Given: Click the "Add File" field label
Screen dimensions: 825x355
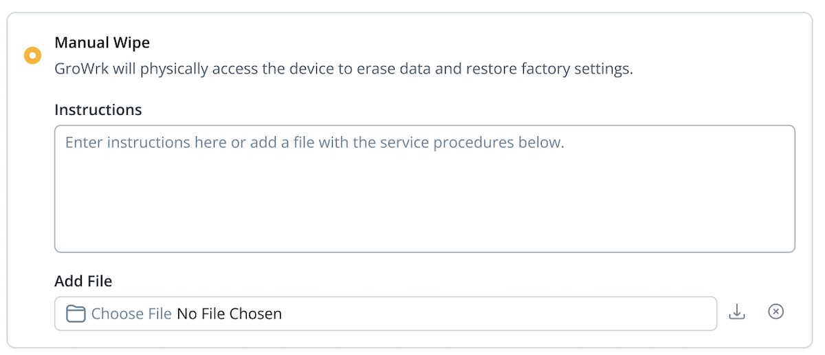Looking at the screenshot, I should point(83,281).
